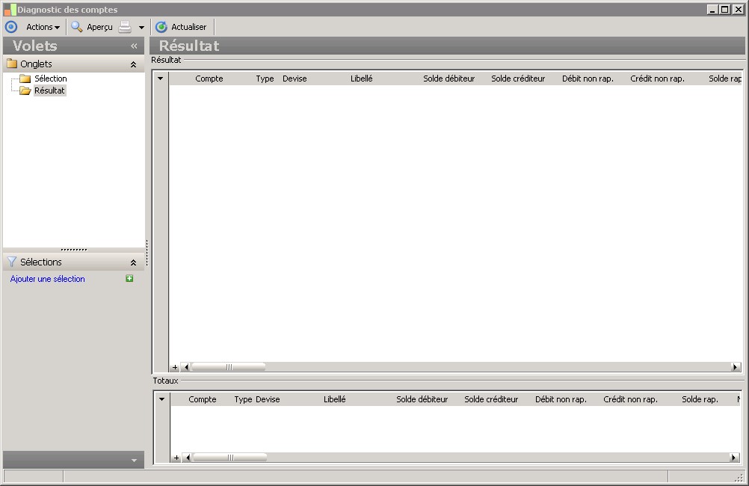Screen dimensions: 749x486
Task: Maximize the Diagnostic des comptes window
Action: pyautogui.click(x=725, y=9)
